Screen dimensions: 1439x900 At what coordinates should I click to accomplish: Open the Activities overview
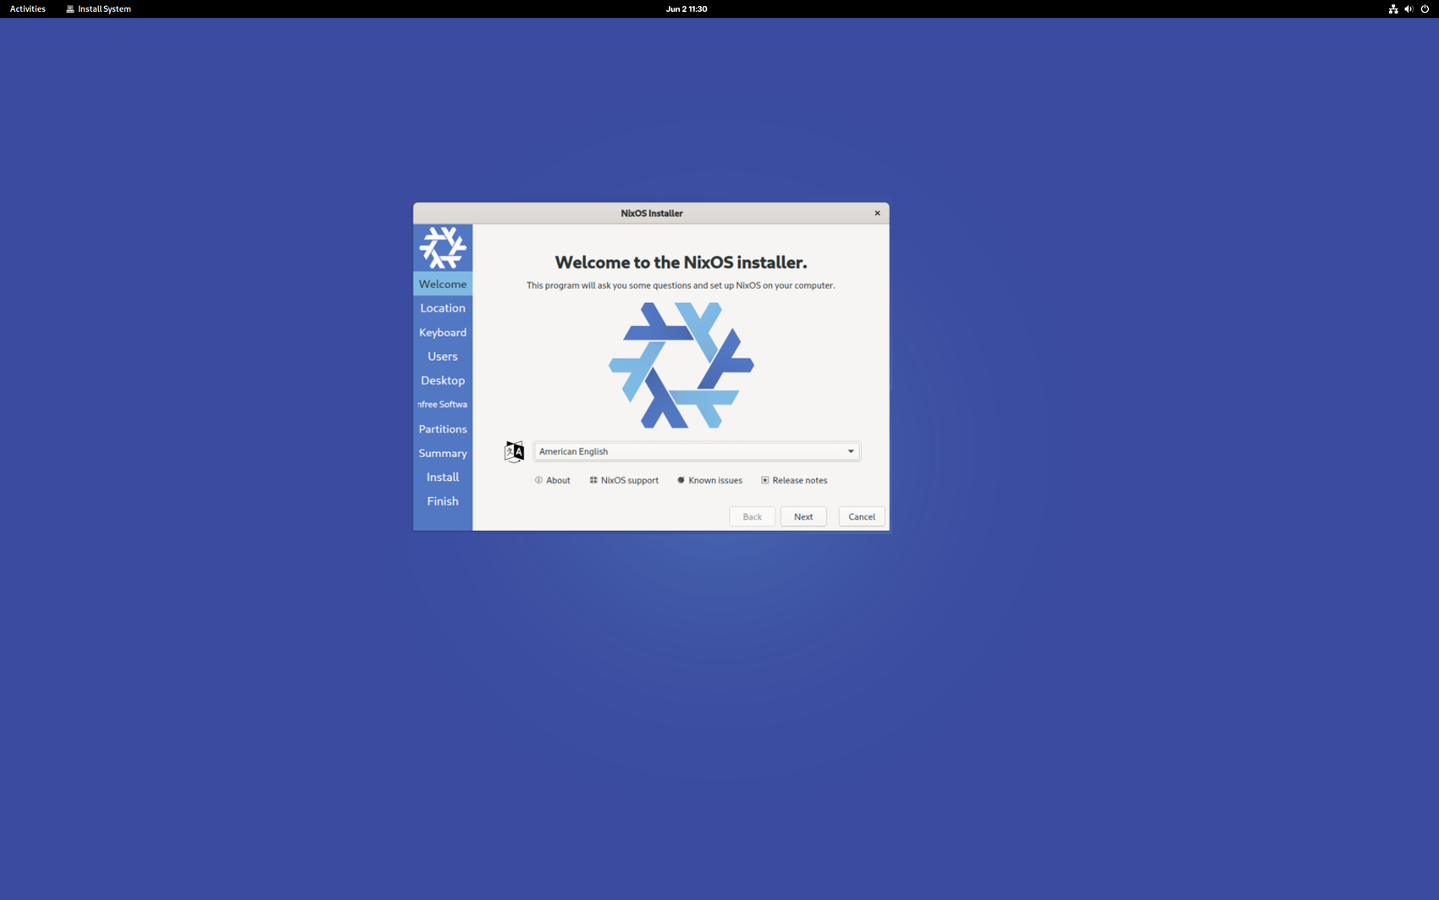tap(28, 9)
